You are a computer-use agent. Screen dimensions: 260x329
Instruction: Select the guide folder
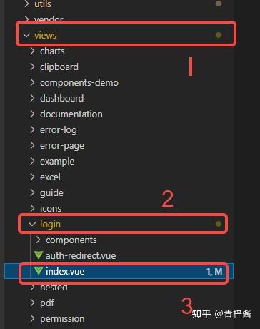click(51, 192)
